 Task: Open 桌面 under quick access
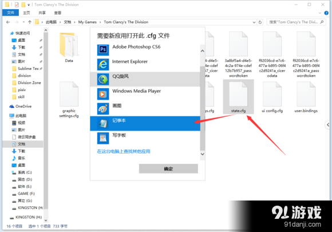pos(19,40)
